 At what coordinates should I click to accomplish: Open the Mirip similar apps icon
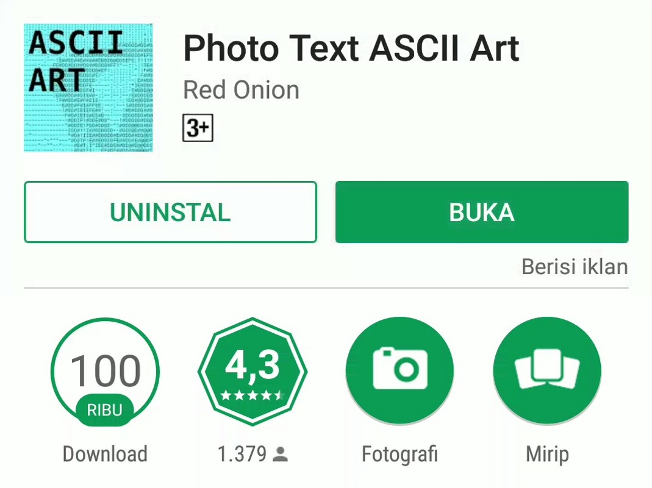(x=547, y=371)
